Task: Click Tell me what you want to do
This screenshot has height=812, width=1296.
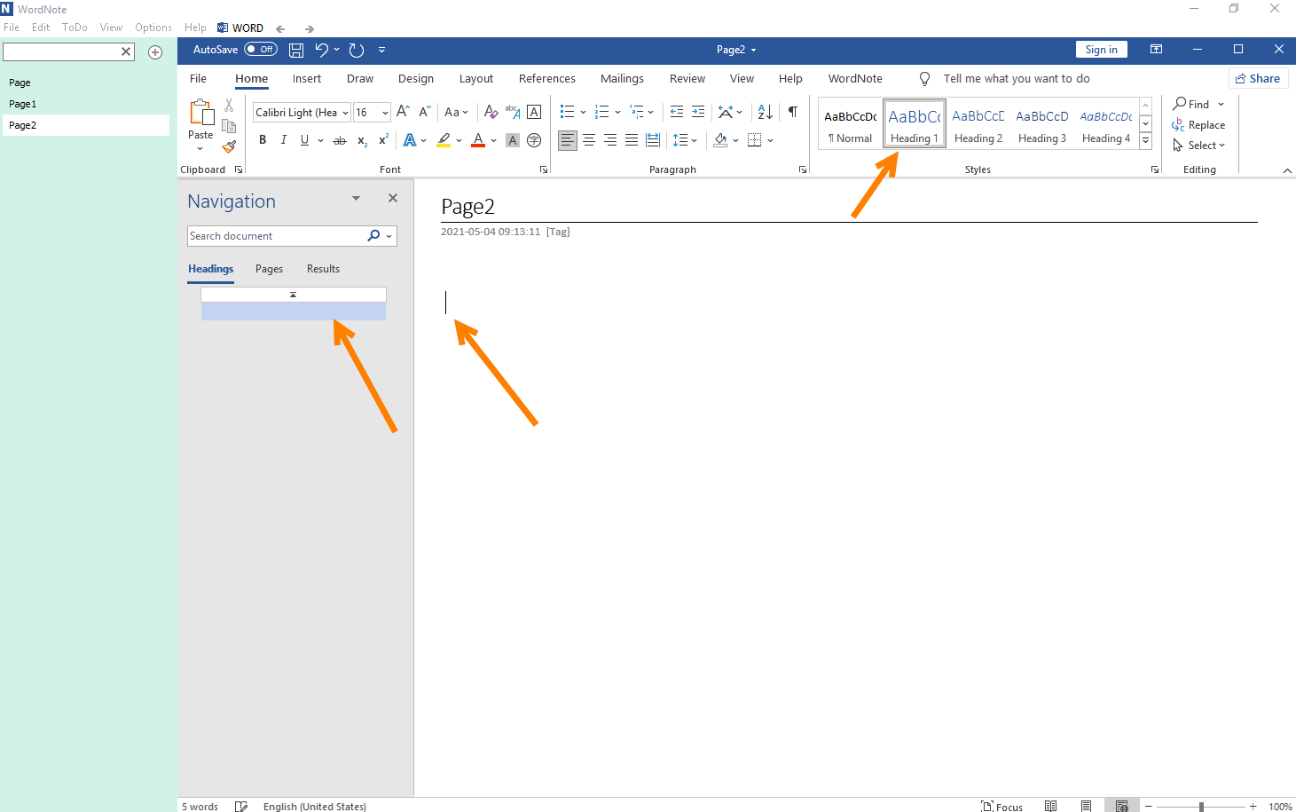Action: point(1017,79)
